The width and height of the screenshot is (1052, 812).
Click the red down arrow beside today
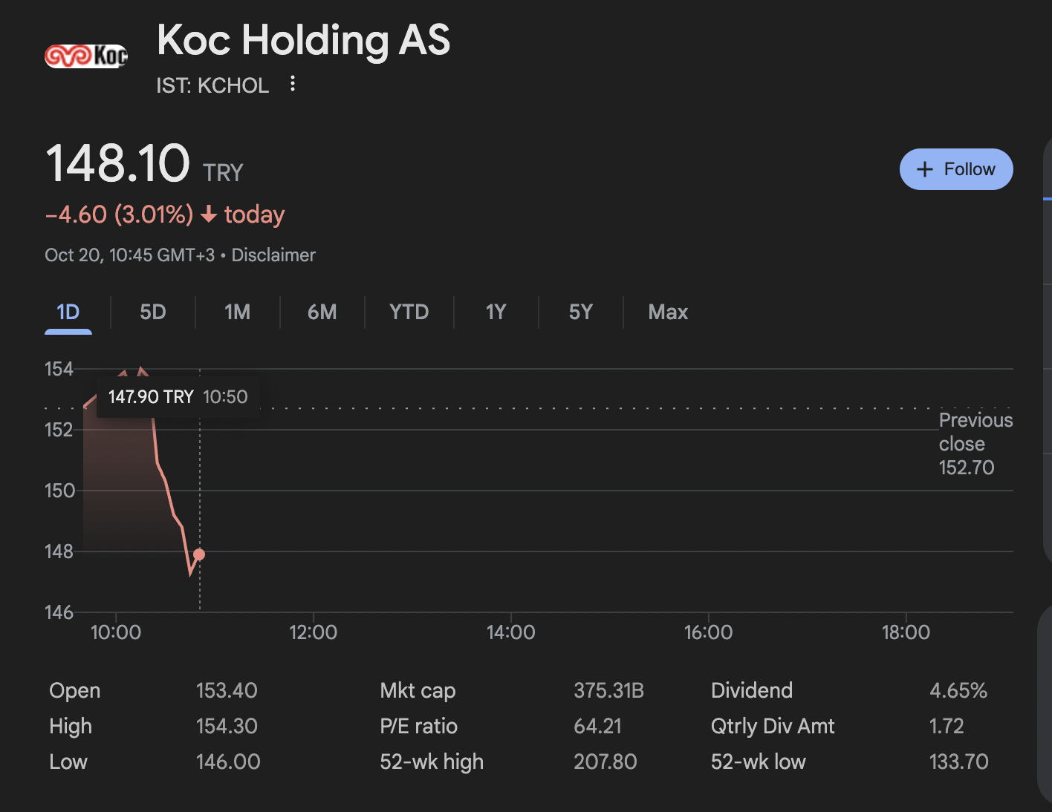[209, 215]
